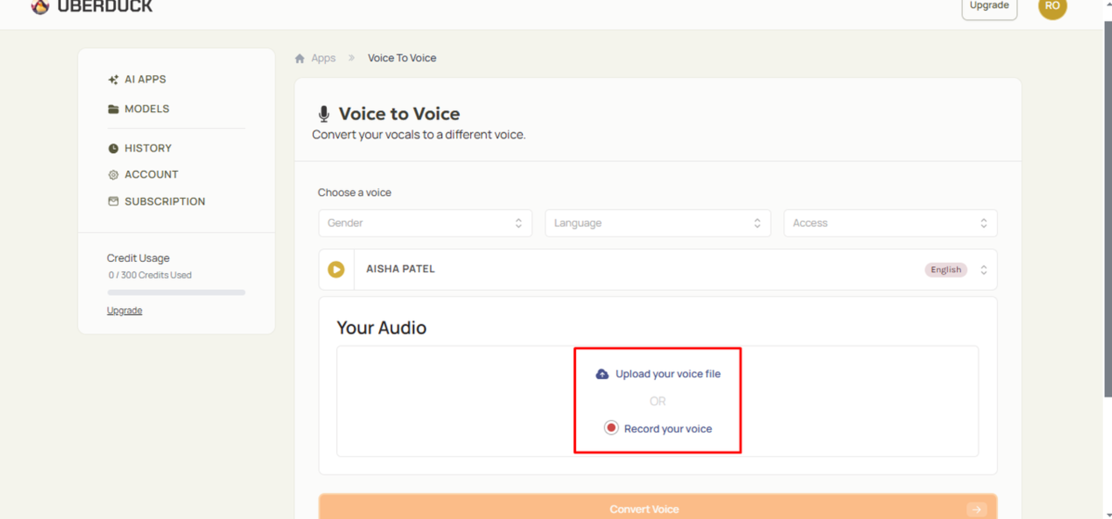1112x519 pixels.
Task: Click the Account gear icon
Action: pos(113,174)
